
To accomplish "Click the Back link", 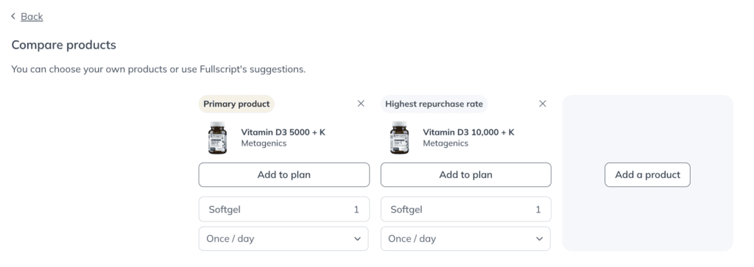I will pyautogui.click(x=32, y=16).
